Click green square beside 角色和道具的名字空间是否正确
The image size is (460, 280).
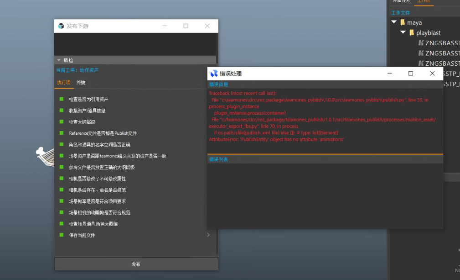61,144
